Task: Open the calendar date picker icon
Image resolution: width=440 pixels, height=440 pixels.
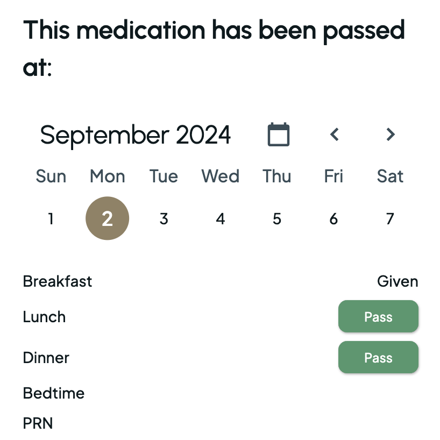Action: (279, 134)
